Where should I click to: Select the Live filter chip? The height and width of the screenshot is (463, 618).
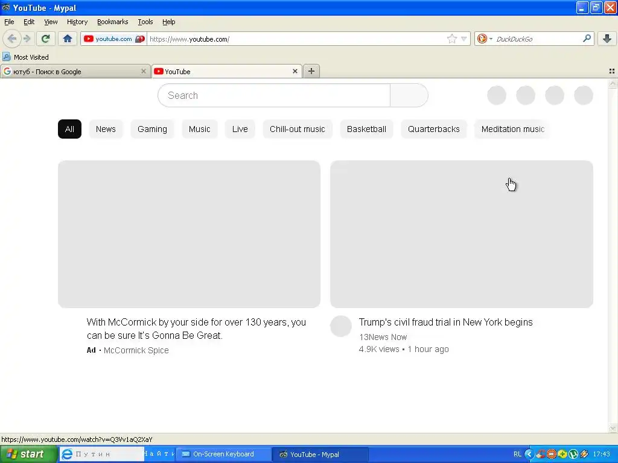240,129
